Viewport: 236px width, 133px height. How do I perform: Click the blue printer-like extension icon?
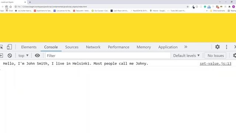click(209, 7)
